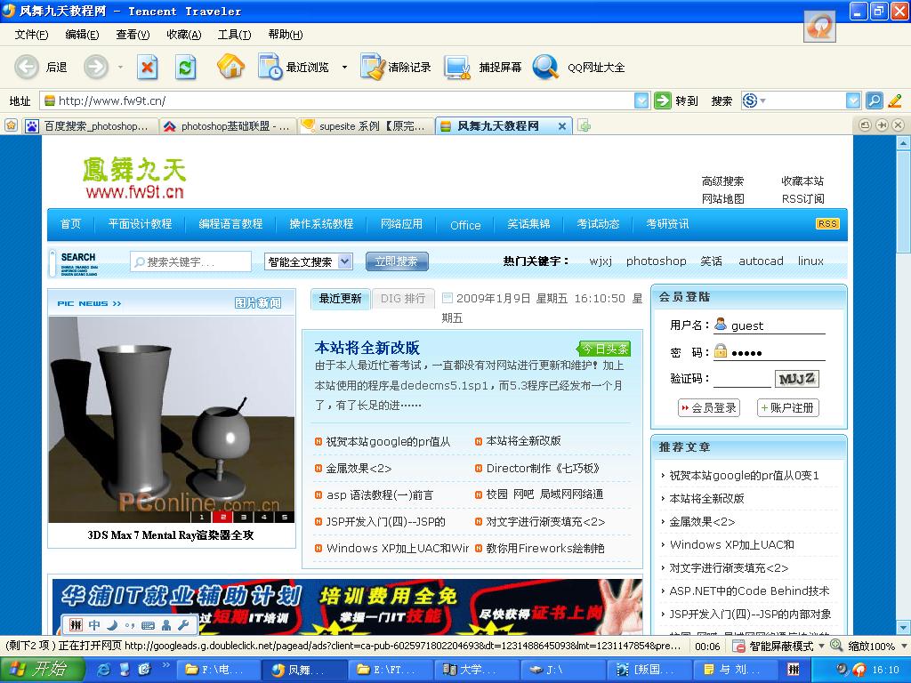Open QQ网址大全 site directory icon
The image size is (911, 683).
(544, 67)
